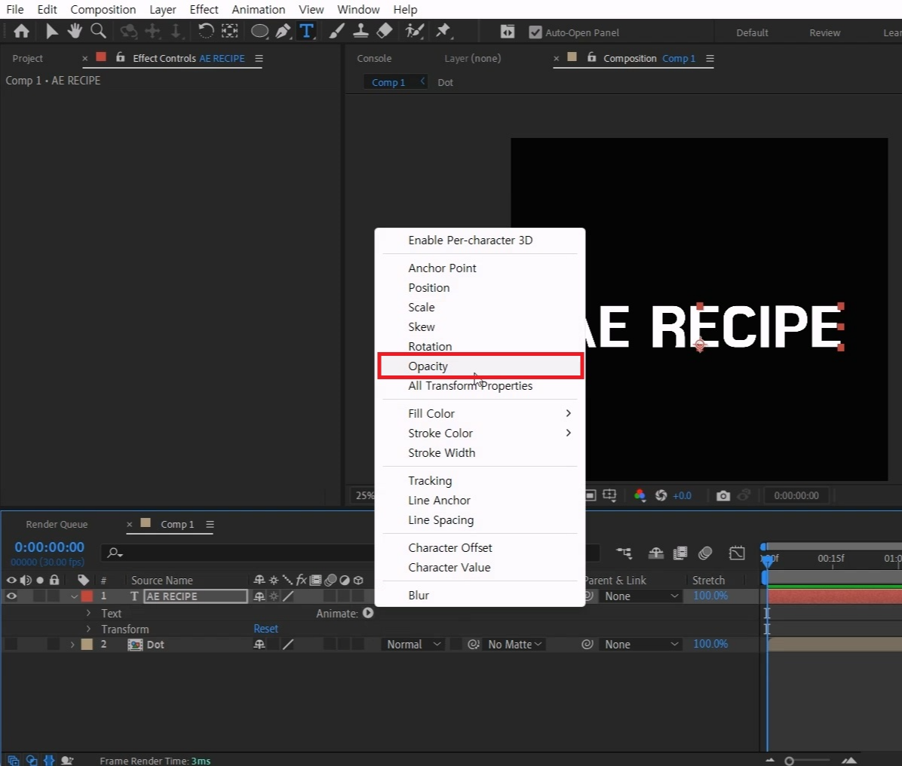The height and width of the screenshot is (766, 902).
Task: Toggle shy switch on Dot layer
Action: click(259, 645)
